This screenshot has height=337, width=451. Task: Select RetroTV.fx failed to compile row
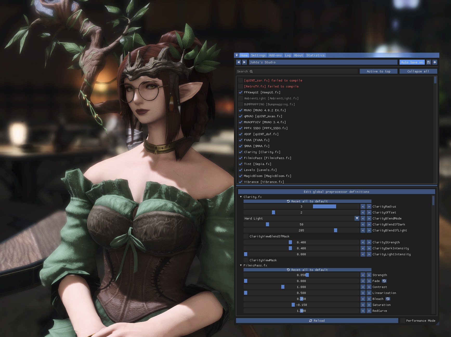coord(271,86)
